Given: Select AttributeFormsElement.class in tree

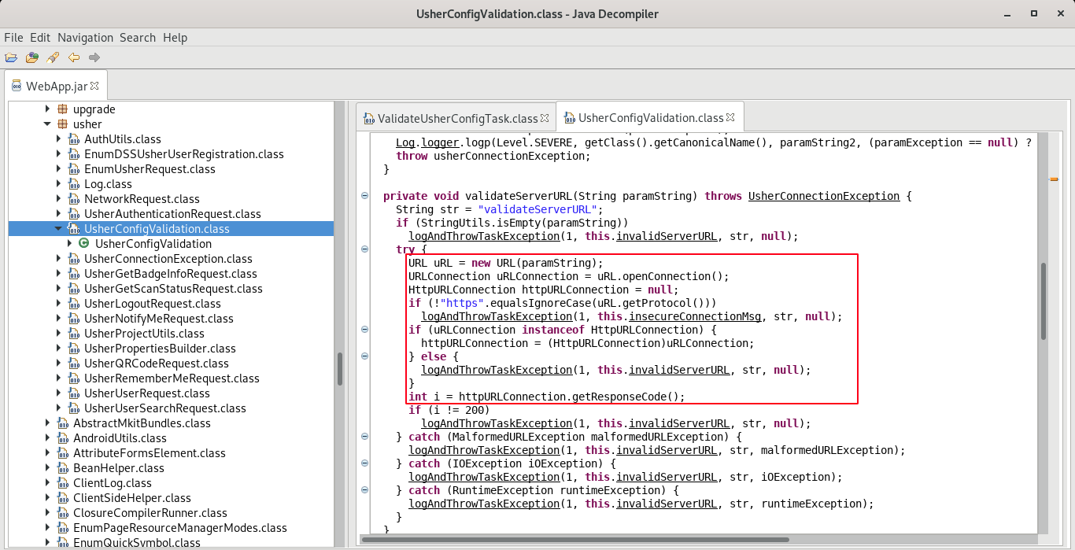Looking at the screenshot, I should (x=150, y=453).
